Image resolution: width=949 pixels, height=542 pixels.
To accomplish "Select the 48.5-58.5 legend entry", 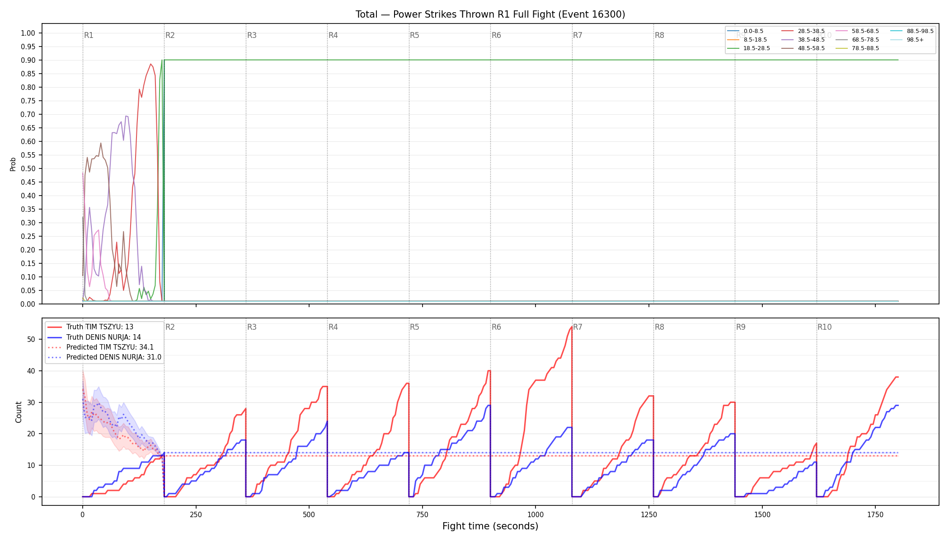I will 803,48.
